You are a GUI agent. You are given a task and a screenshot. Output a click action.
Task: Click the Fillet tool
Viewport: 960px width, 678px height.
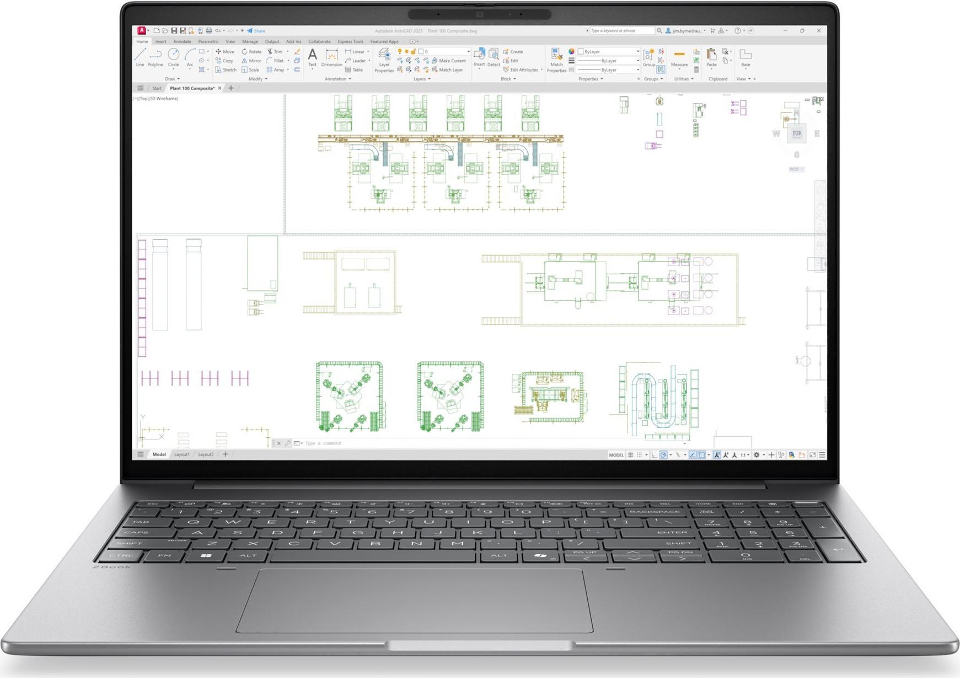tap(275, 61)
